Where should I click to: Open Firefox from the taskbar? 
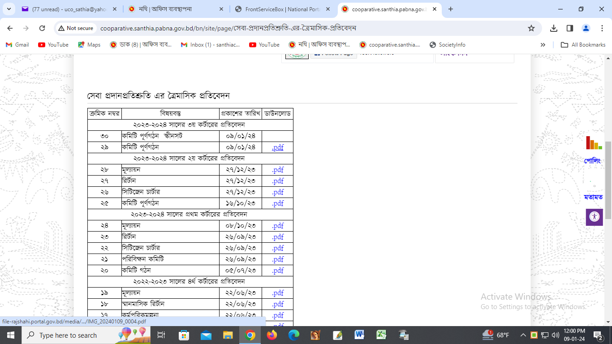pos(272,335)
